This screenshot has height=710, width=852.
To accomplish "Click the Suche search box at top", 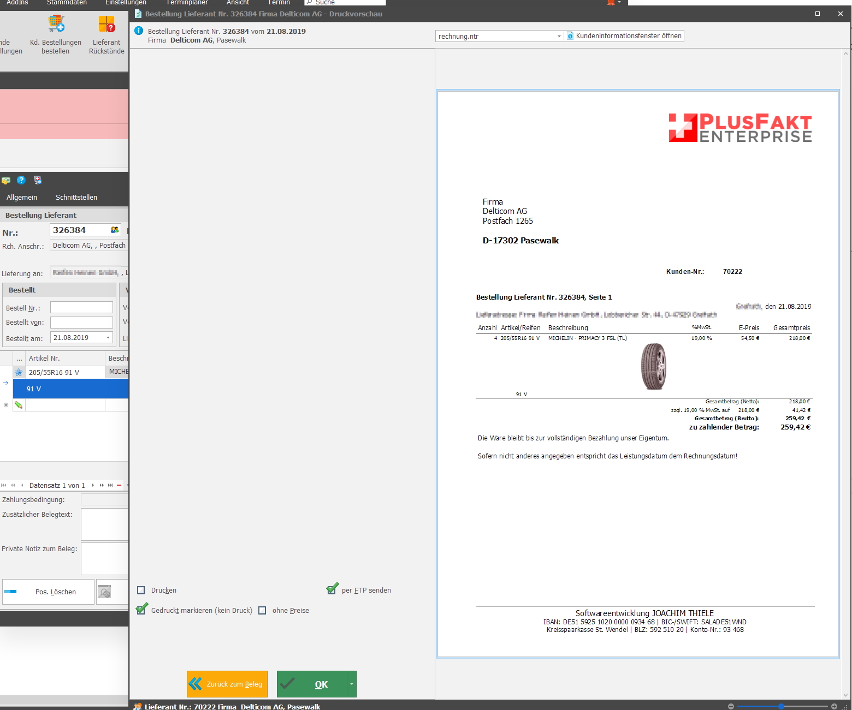I will (345, 2).
